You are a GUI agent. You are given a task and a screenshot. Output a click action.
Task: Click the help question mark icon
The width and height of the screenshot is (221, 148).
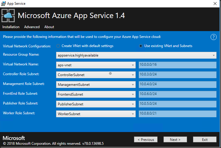pyautogui.click(x=214, y=37)
